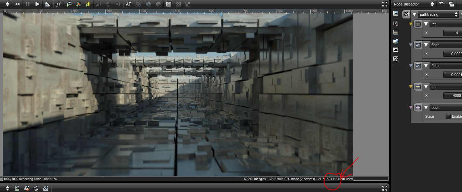Enable the bool State checkbox
This screenshot has width=462, height=192.
tap(448, 116)
